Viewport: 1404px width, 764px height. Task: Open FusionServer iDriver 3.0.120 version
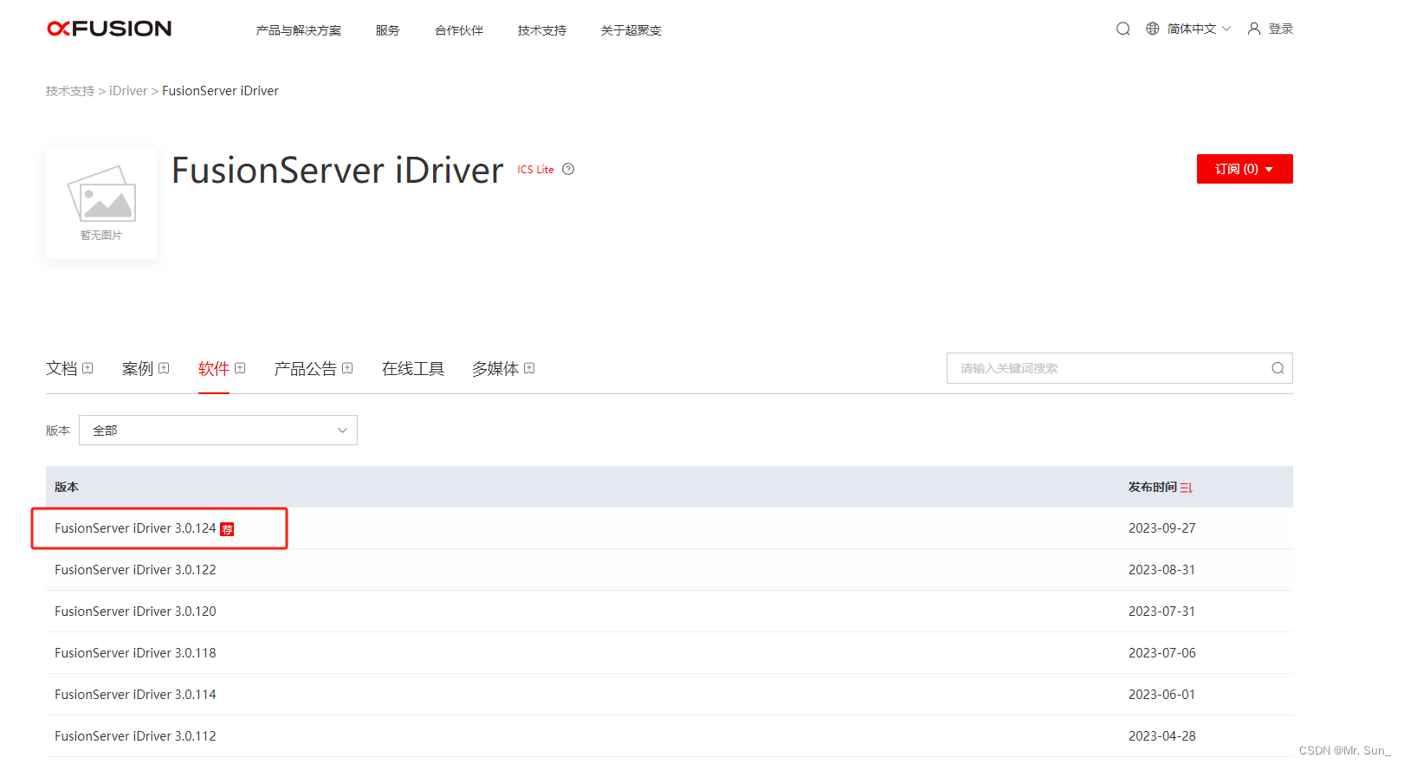click(x=135, y=612)
